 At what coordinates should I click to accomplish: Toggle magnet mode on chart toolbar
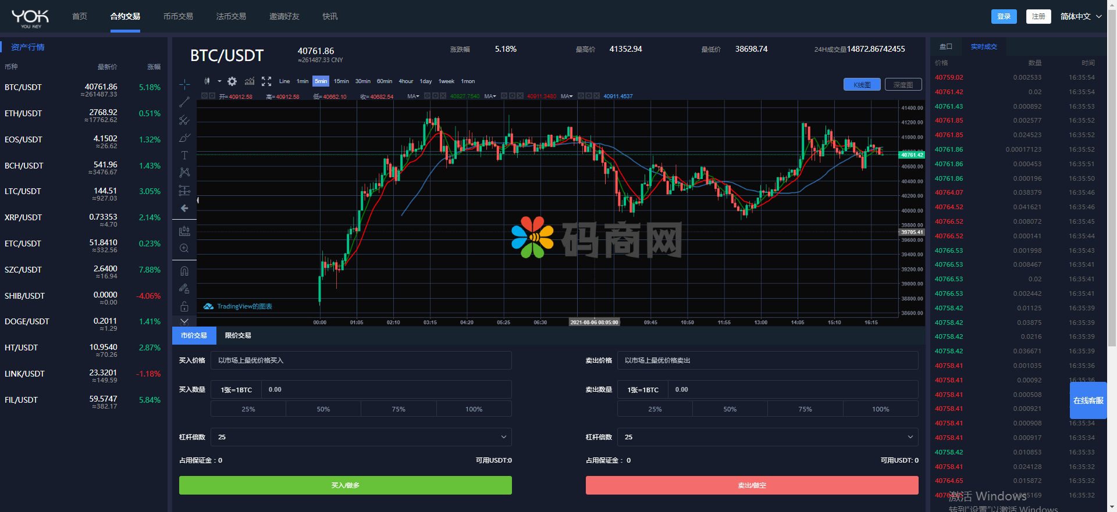pos(184,271)
